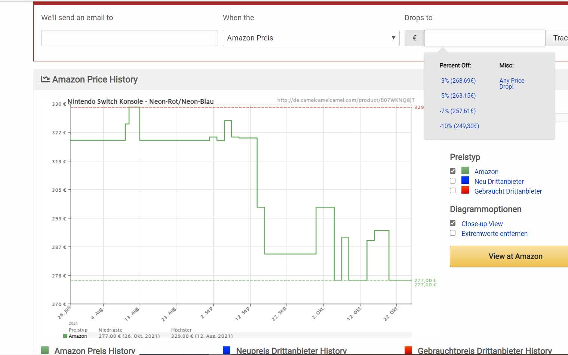Click the 'When the' label
The image size is (568, 355).
tap(238, 18)
